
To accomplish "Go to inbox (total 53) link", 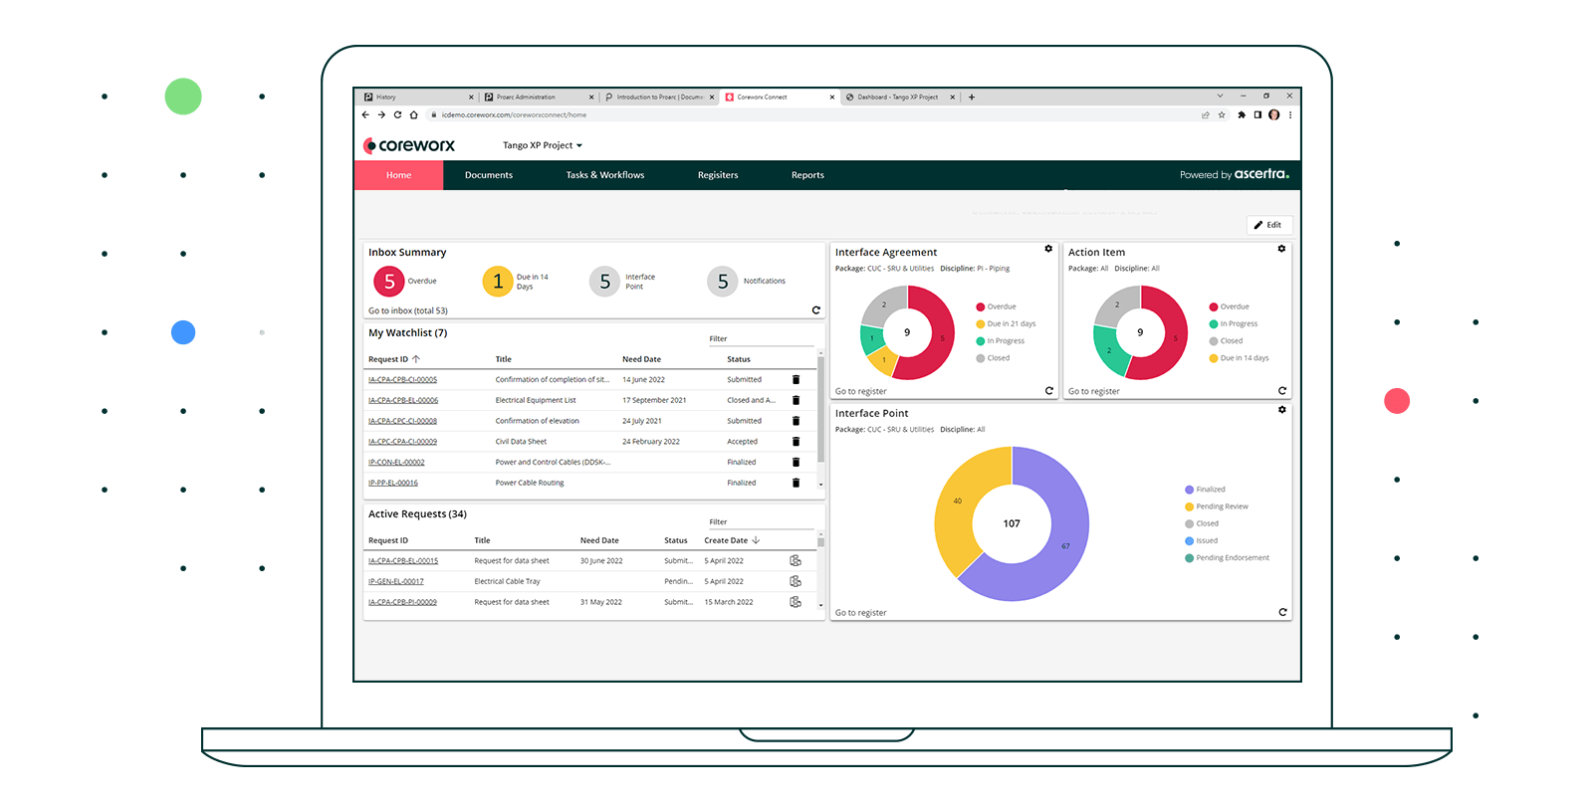I will pyautogui.click(x=408, y=310).
